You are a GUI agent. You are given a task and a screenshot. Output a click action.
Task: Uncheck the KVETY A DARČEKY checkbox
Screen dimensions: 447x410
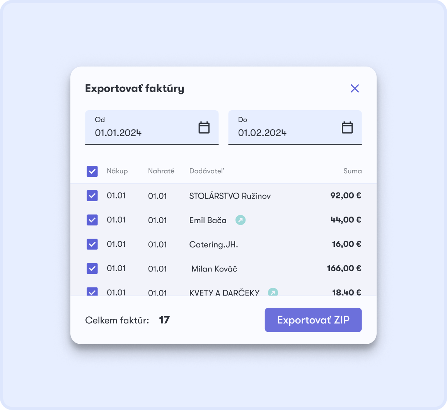tap(92, 292)
